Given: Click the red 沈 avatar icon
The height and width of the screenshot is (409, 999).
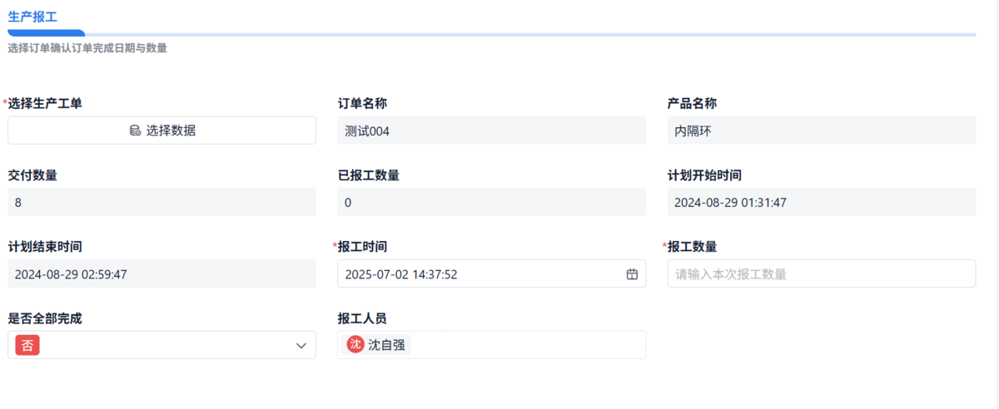Looking at the screenshot, I should click(355, 344).
